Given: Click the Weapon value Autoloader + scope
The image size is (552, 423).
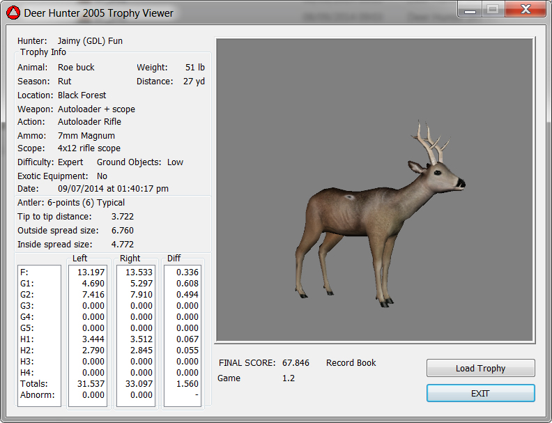Looking at the screenshot, I should [x=96, y=109].
